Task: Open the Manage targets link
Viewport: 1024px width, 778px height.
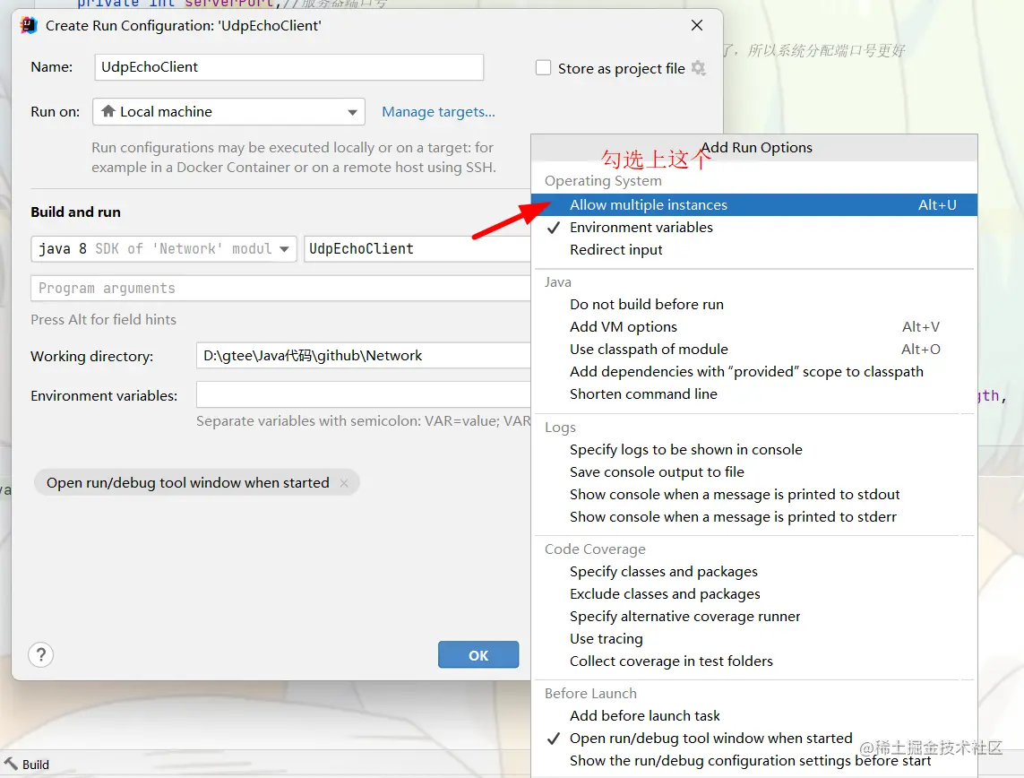Action: pos(438,112)
